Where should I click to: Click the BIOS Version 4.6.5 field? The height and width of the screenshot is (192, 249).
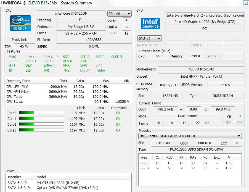point(226,85)
